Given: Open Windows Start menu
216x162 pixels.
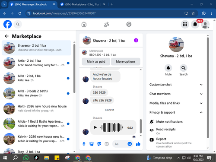Looking at the screenshot, I should 5,158.
